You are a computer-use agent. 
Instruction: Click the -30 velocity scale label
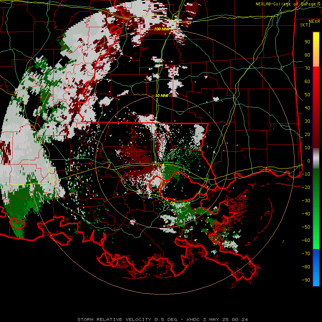point(306,201)
